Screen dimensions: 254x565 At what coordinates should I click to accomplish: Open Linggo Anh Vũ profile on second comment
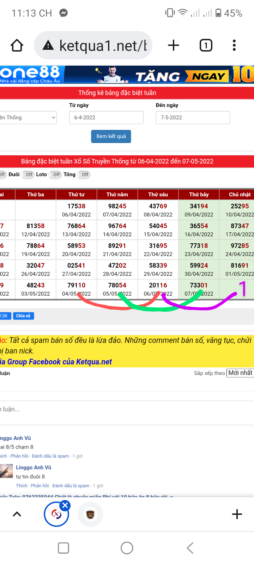(x=34, y=468)
